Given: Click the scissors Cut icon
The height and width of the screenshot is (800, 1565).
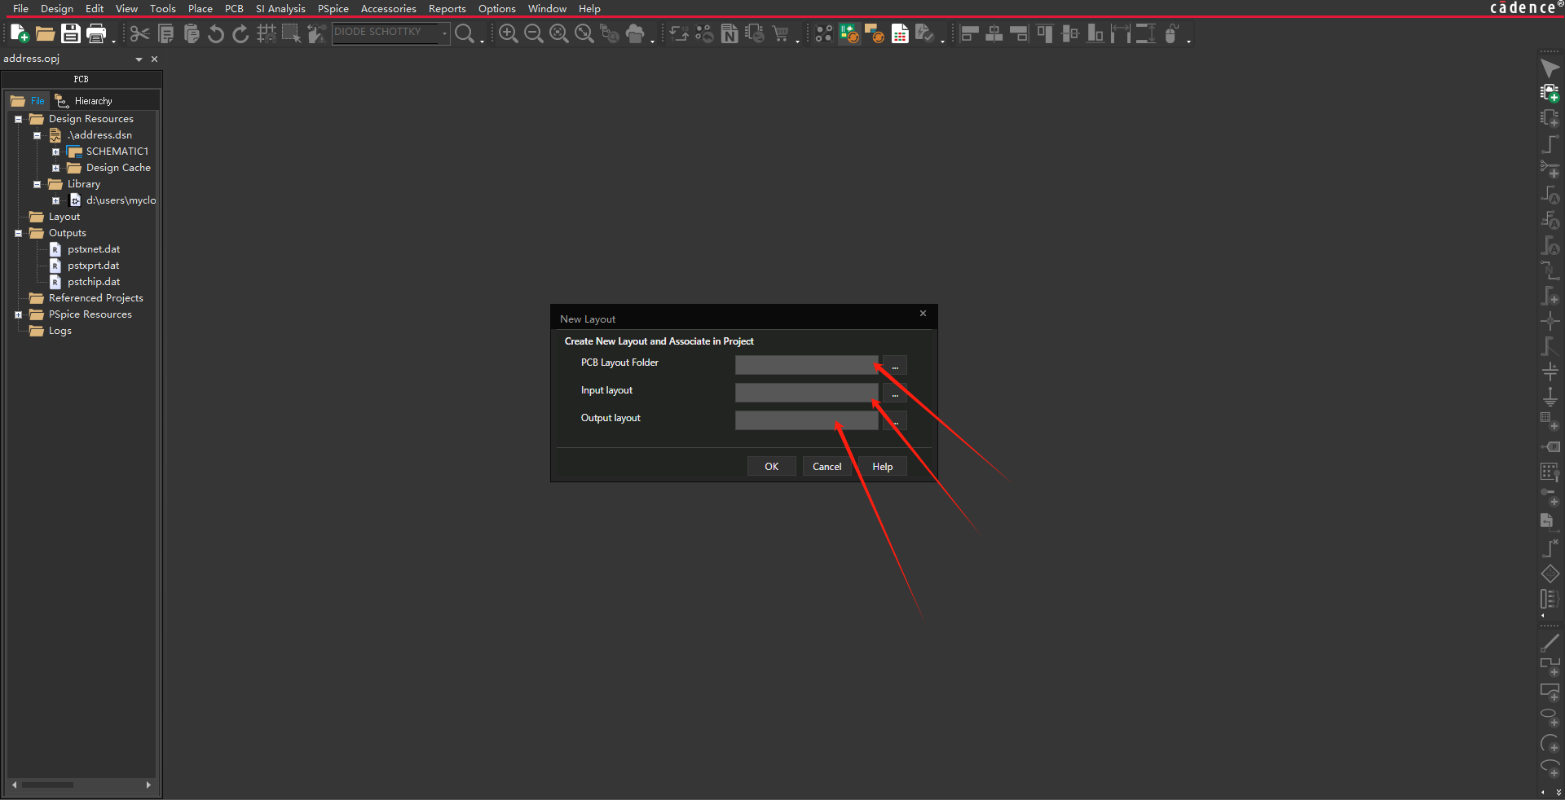Looking at the screenshot, I should 139,33.
